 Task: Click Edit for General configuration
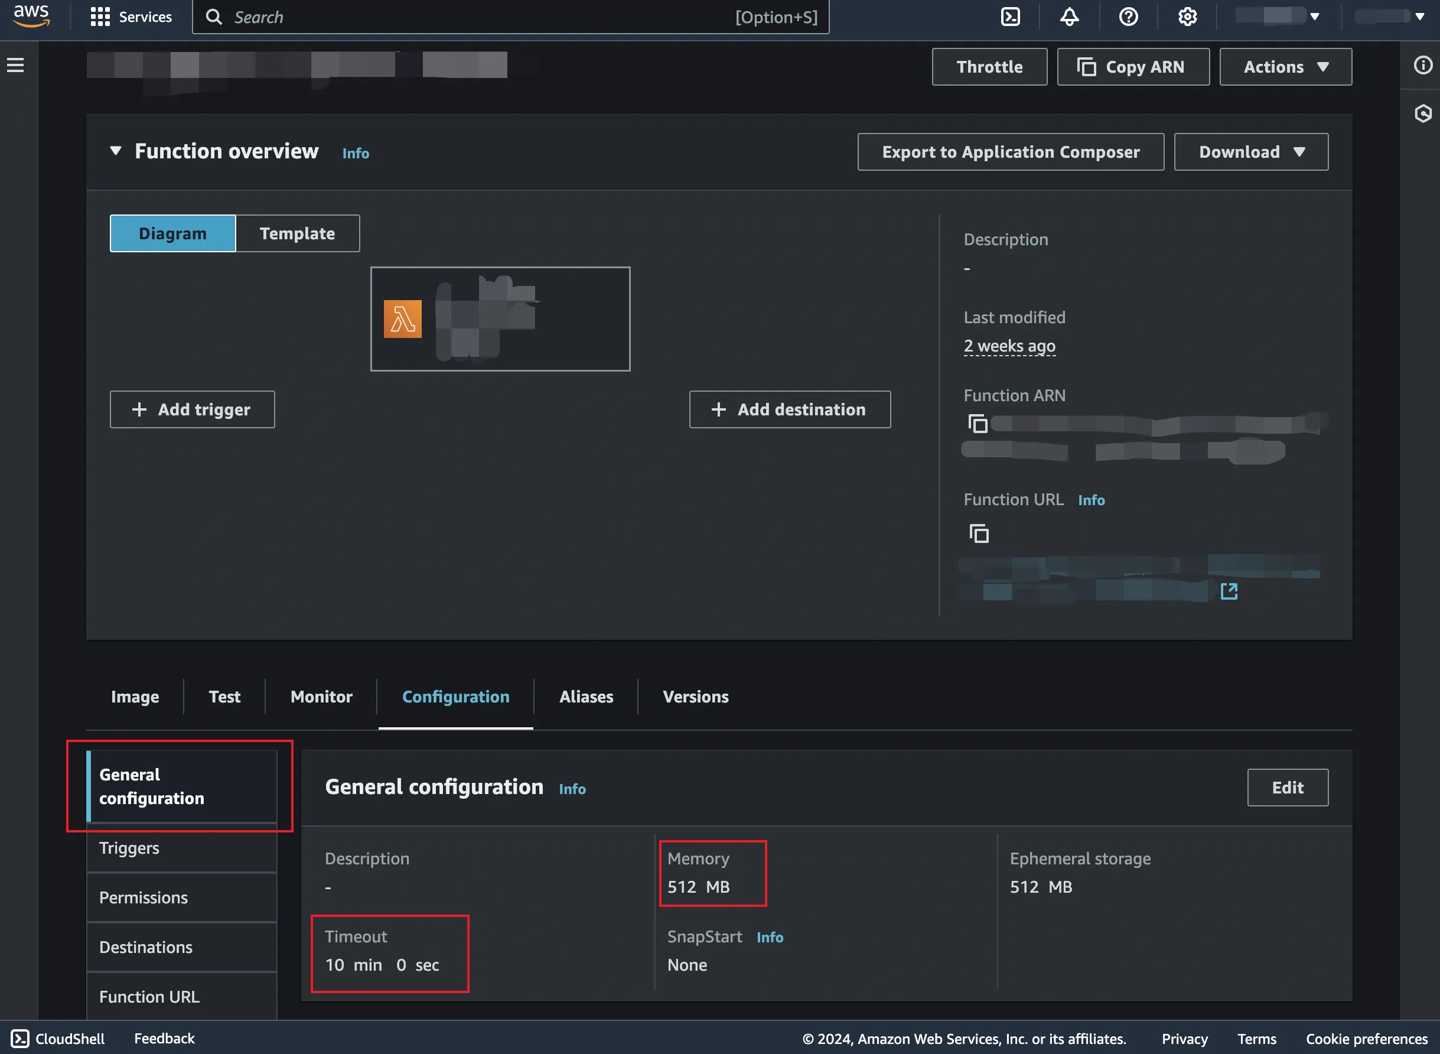1287,788
